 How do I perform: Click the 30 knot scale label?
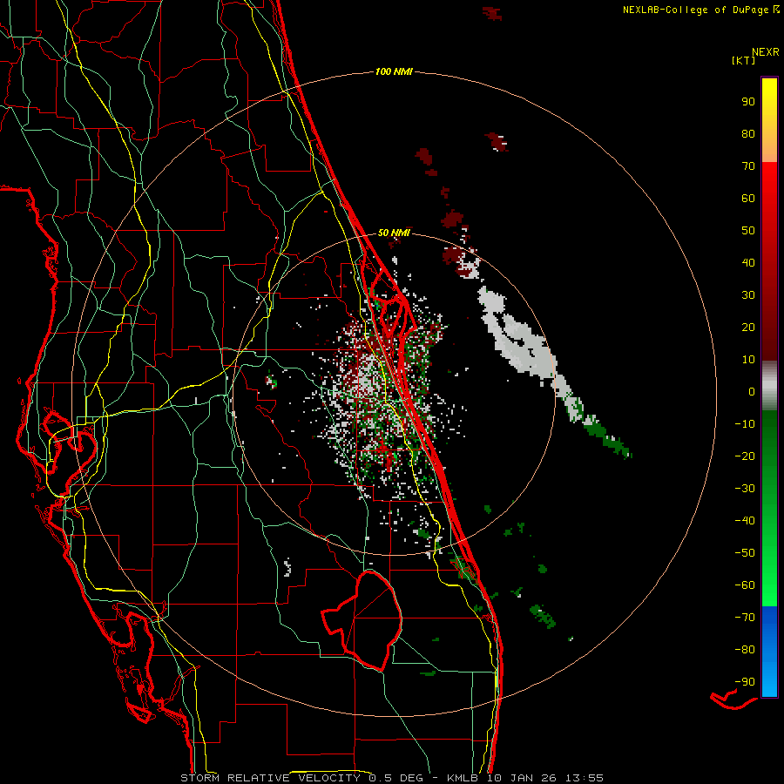[x=748, y=295]
